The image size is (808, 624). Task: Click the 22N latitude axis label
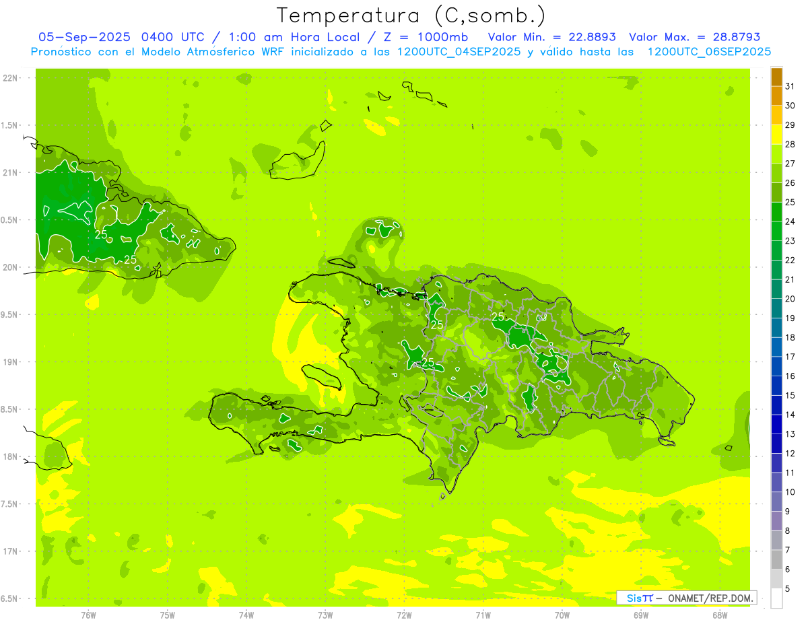click(x=11, y=78)
